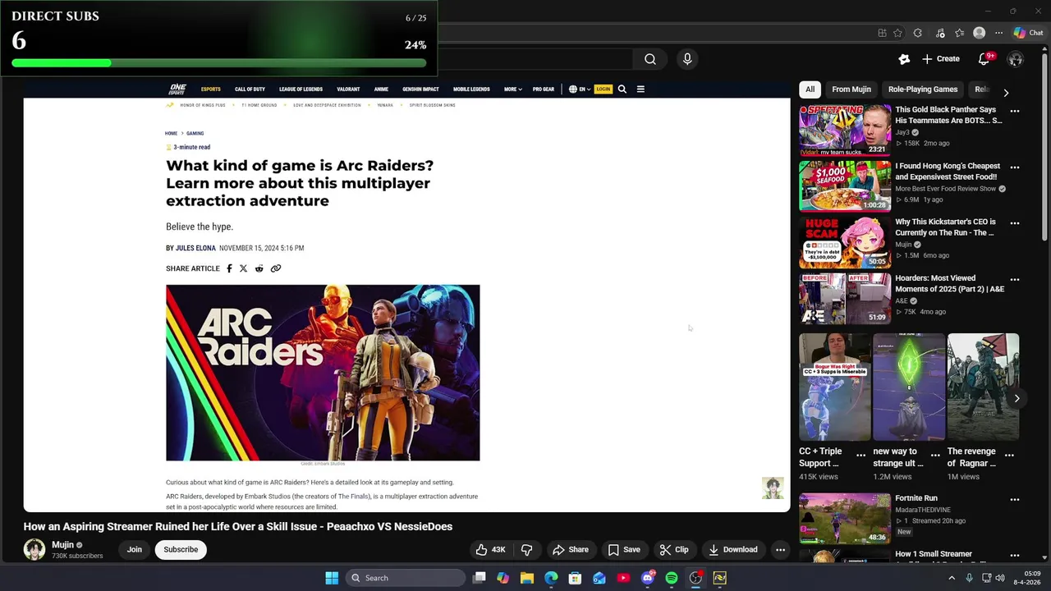This screenshot has width=1051, height=591.
Task: Open 'How 1 Small Streamer' video title
Action: 934,554
